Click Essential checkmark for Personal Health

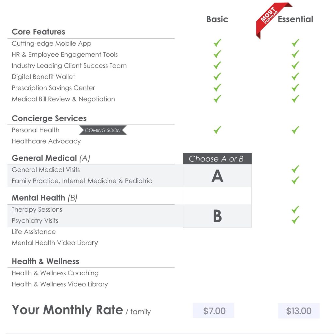(295, 130)
